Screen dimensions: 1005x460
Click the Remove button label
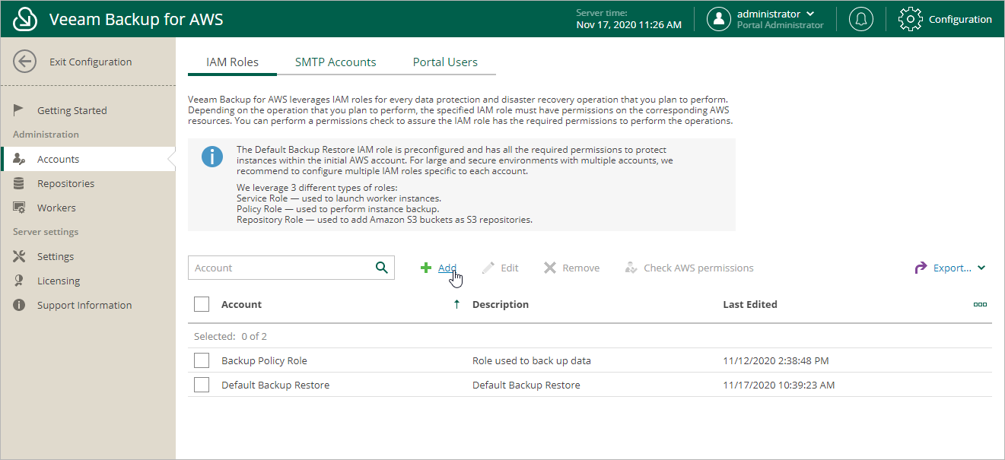581,268
